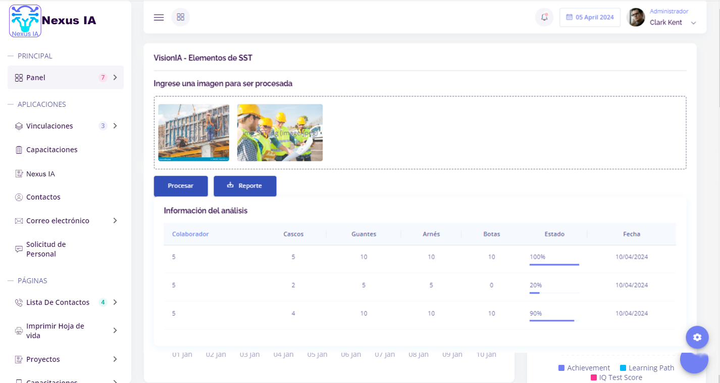Open Solicitud de Personal
This screenshot has height=383, width=720.
pyautogui.click(x=66, y=249)
